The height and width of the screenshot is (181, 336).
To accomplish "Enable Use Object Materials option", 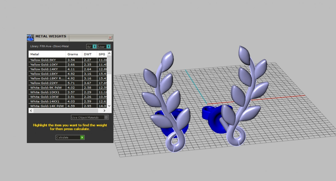I will pos(106,117).
